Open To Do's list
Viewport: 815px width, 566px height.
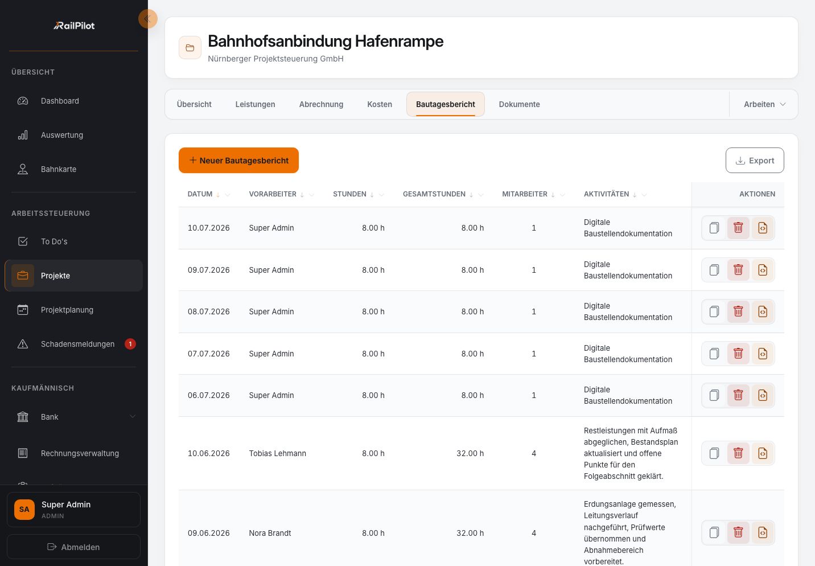(73, 241)
